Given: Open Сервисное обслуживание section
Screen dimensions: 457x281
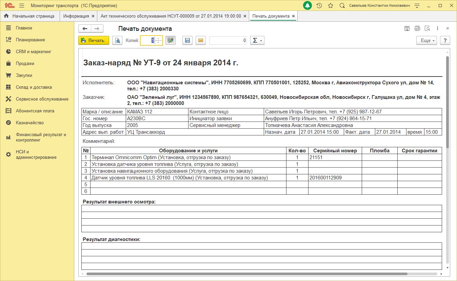Looking at the screenshot, I should coord(37,99).
